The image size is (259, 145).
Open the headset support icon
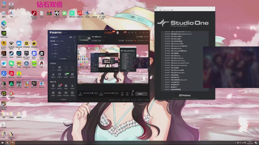coord(129,33)
